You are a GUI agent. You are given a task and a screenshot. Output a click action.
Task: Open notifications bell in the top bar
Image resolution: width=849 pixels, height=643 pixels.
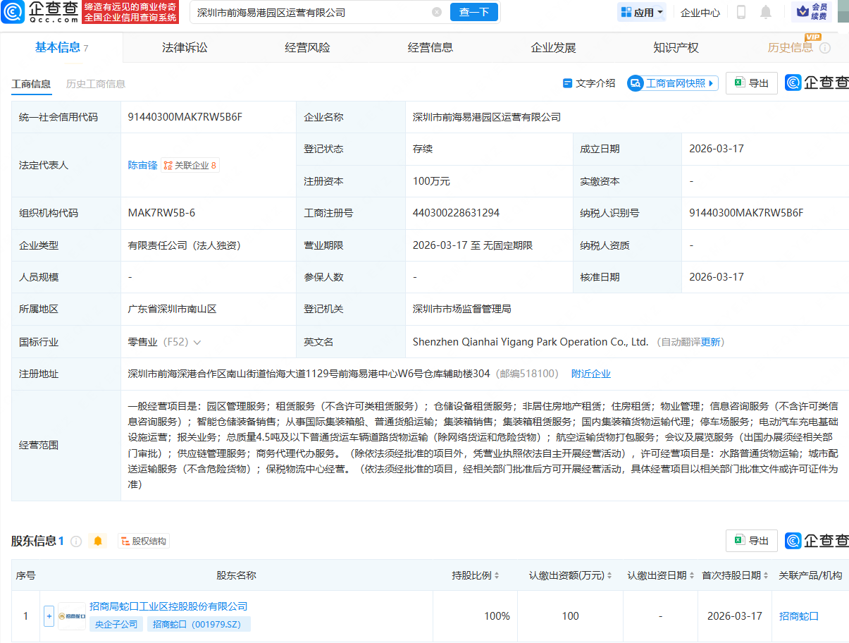point(766,12)
